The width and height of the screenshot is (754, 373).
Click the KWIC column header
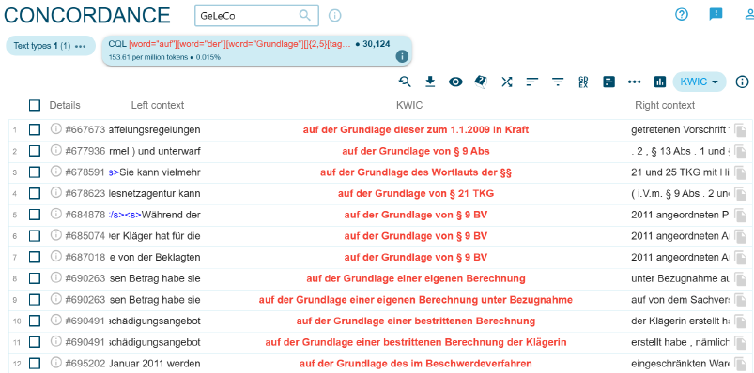[409, 105]
